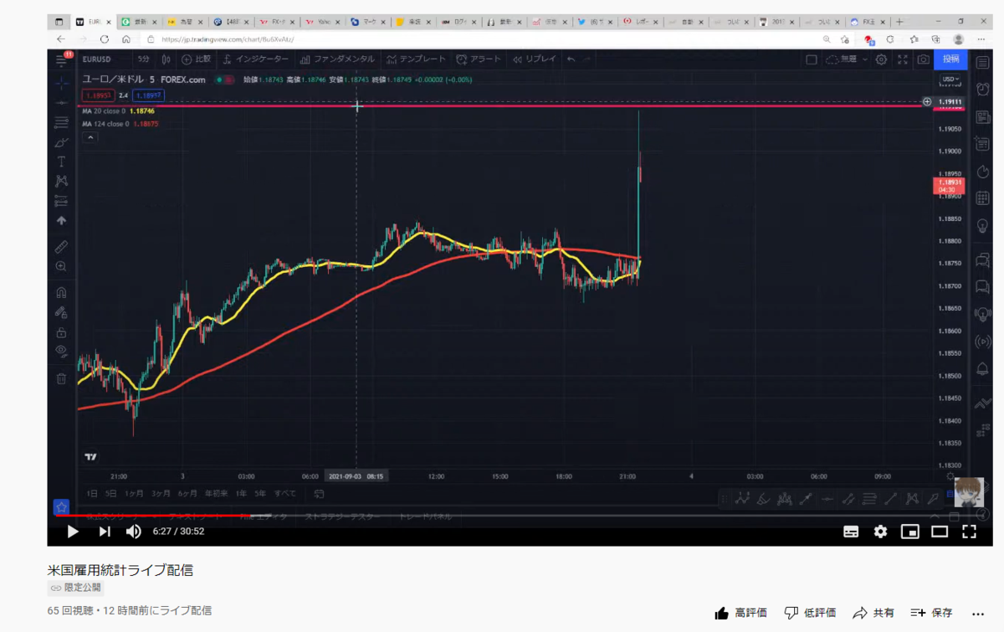Open the arrow icons tool
Screen dimensions: 1004x632
(x=61, y=221)
